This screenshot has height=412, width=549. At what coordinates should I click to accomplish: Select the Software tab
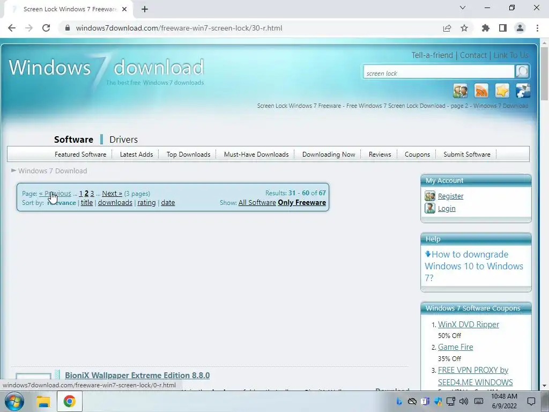coord(73,139)
